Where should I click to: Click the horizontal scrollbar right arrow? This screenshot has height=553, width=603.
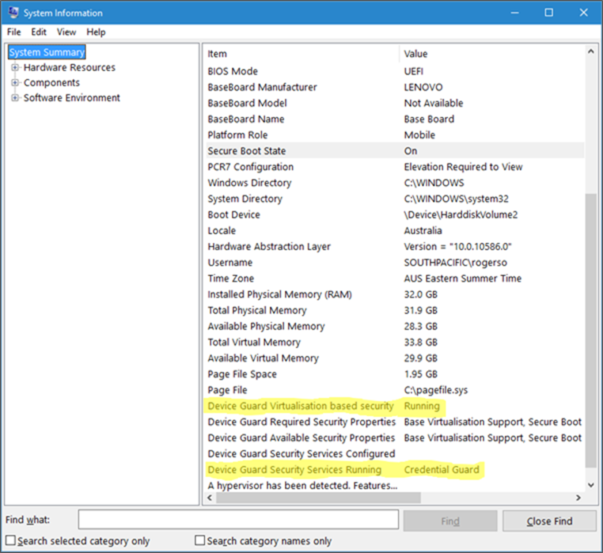578,498
